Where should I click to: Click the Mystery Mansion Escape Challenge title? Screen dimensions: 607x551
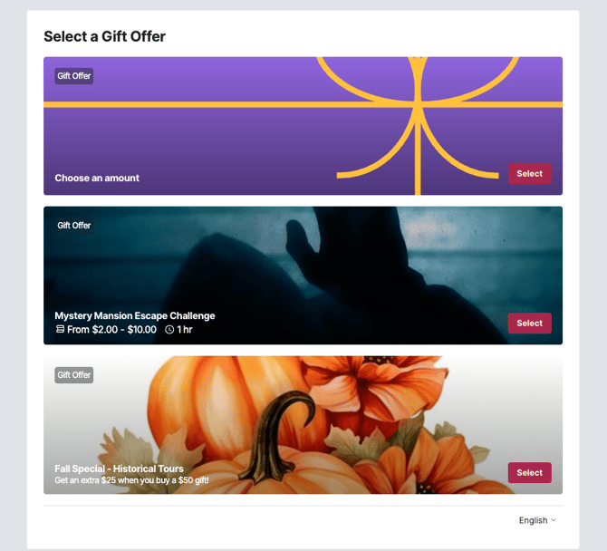coord(135,315)
